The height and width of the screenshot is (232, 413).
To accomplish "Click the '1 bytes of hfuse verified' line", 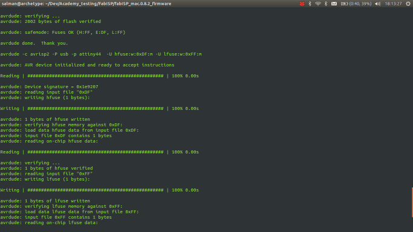I will click(47, 169).
